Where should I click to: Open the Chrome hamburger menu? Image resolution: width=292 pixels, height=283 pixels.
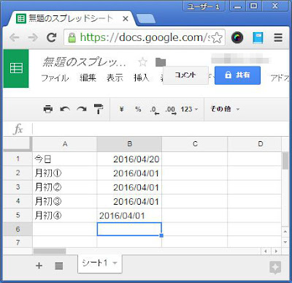click(x=278, y=38)
